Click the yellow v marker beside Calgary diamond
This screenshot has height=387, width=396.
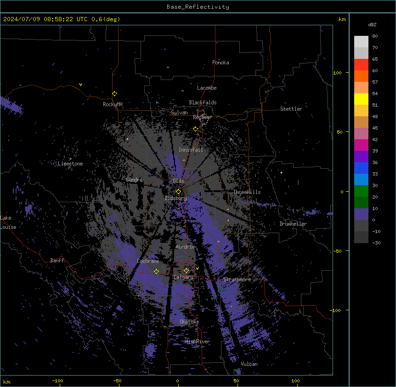click(197, 268)
